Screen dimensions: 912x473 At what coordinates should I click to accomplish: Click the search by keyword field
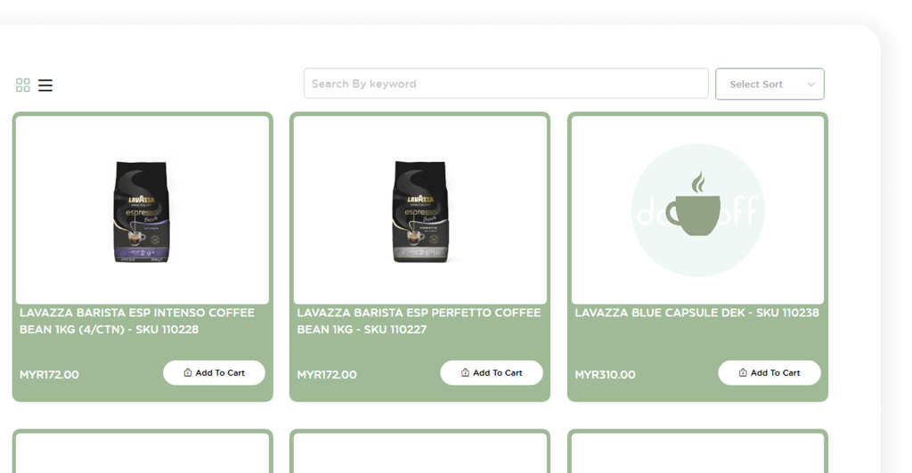(506, 84)
